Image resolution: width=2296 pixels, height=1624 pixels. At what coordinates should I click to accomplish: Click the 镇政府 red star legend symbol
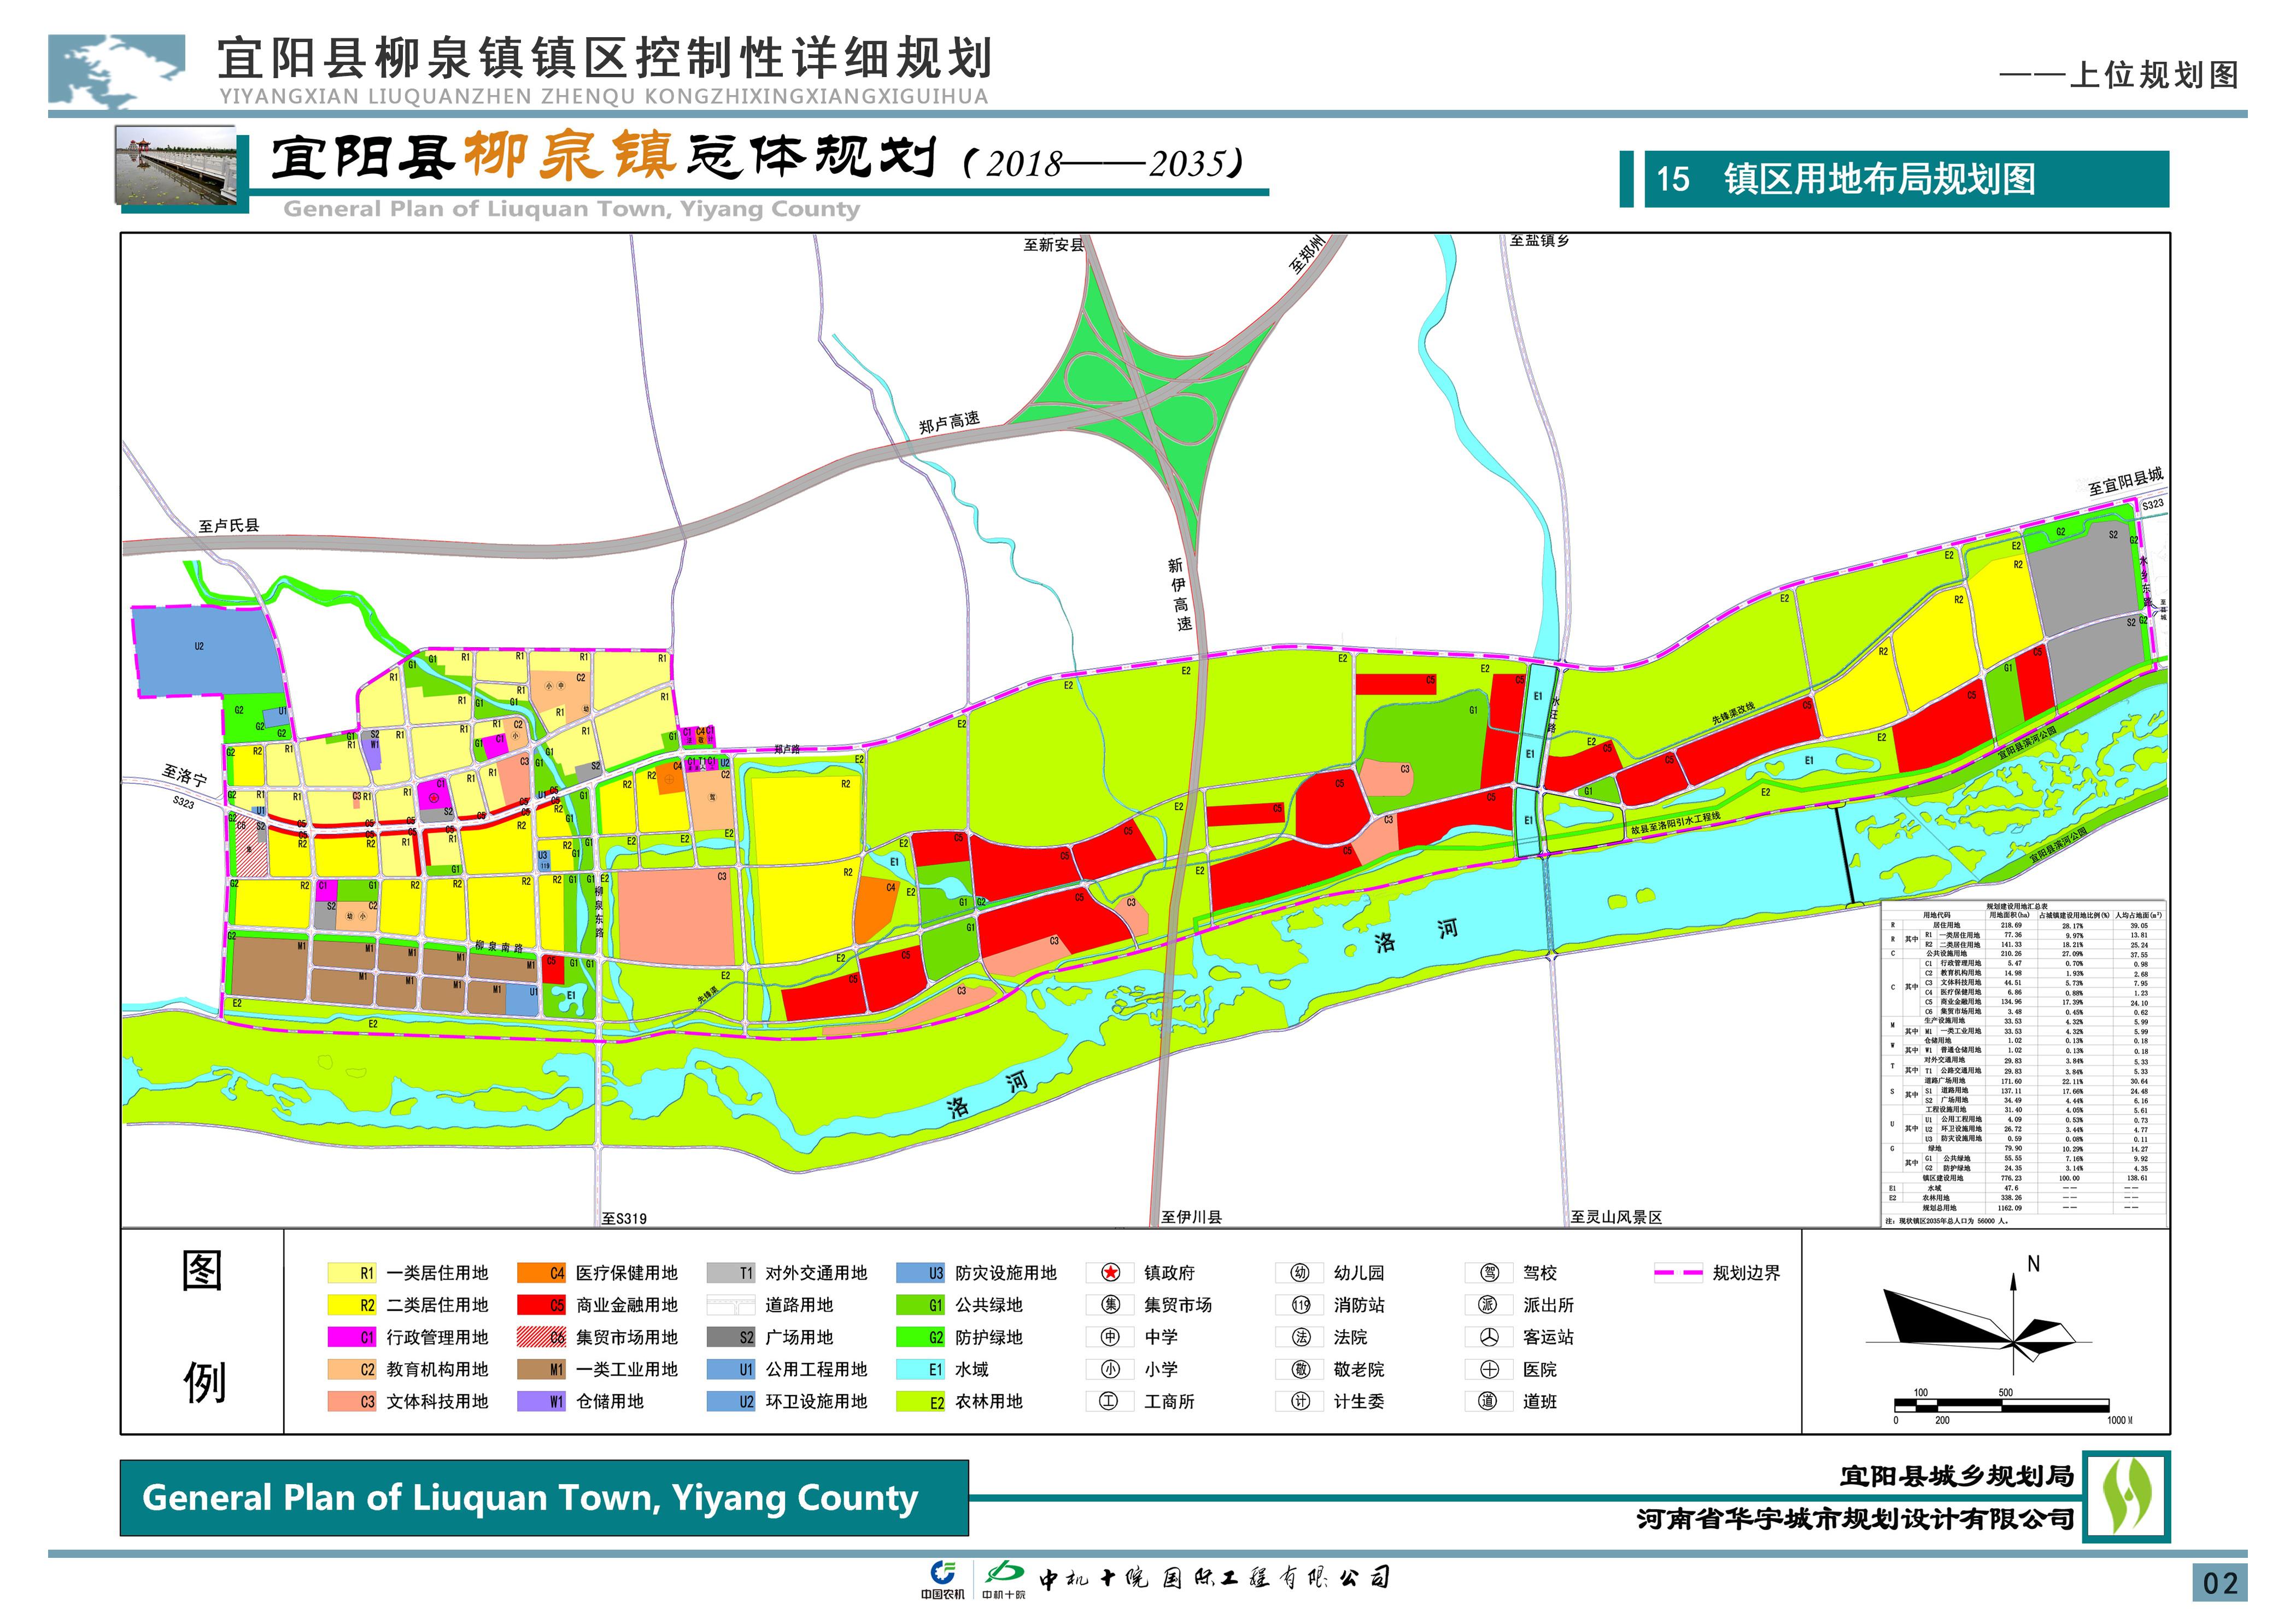coord(1110,1273)
